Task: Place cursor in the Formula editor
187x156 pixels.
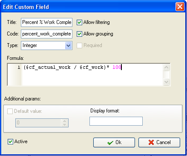Action: [x=92, y=74]
